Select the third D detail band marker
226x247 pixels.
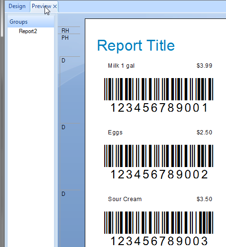click(x=63, y=194)
